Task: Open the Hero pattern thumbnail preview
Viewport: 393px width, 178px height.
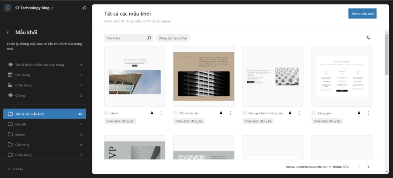Action: click(135, 76)
